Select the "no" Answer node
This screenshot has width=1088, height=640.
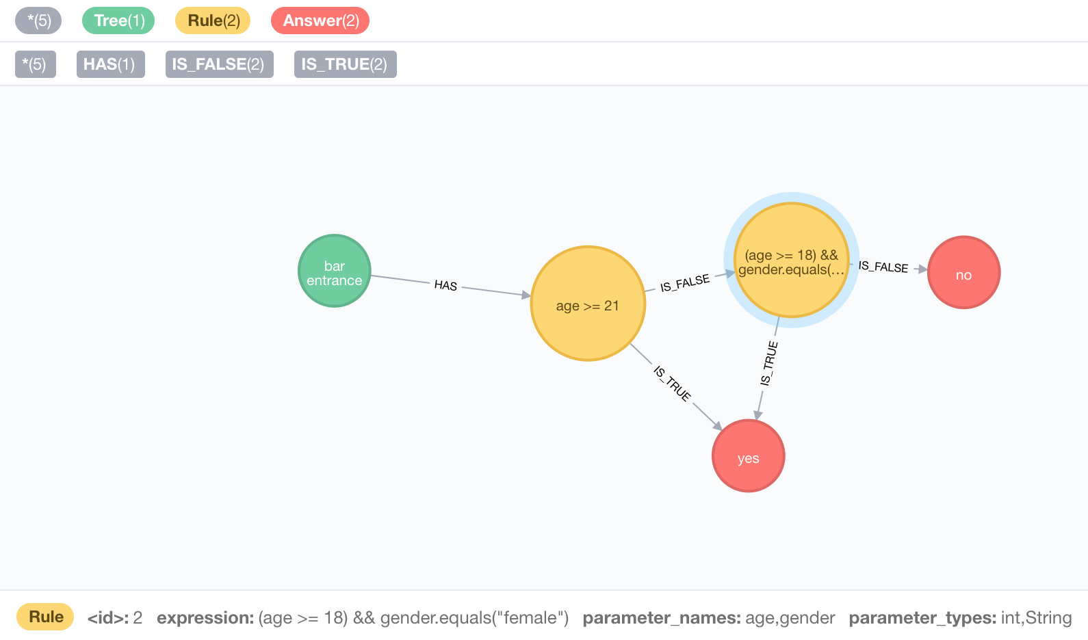click(963, 272)
